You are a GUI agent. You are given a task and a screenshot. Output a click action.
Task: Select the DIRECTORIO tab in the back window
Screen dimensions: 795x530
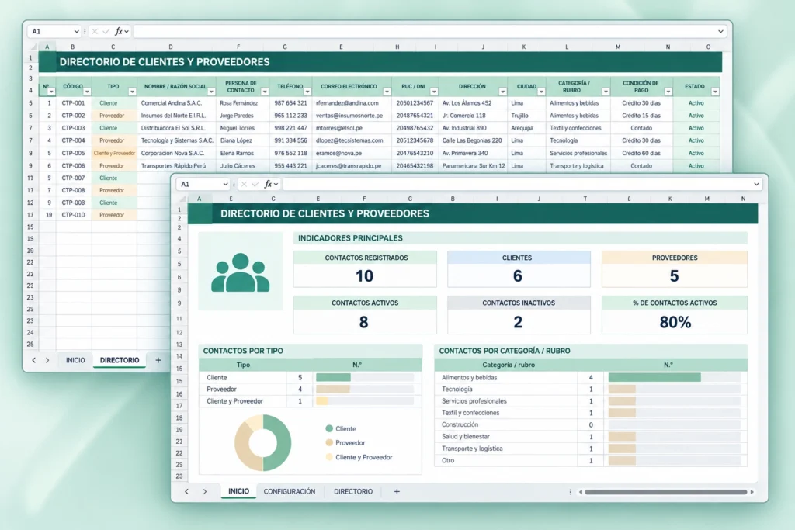[x=120, y=360]
